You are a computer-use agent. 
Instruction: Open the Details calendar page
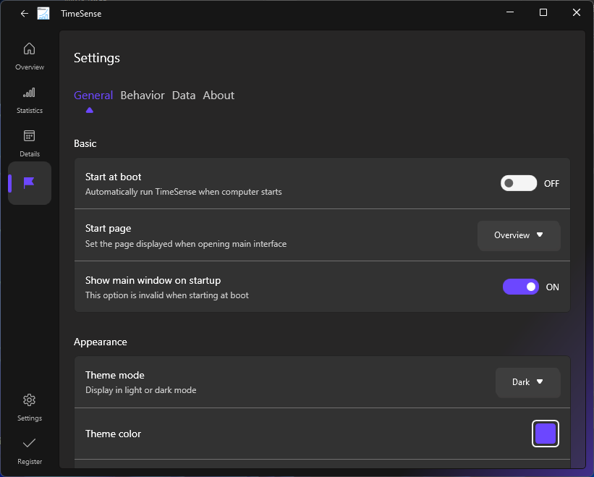pos(30,143)
